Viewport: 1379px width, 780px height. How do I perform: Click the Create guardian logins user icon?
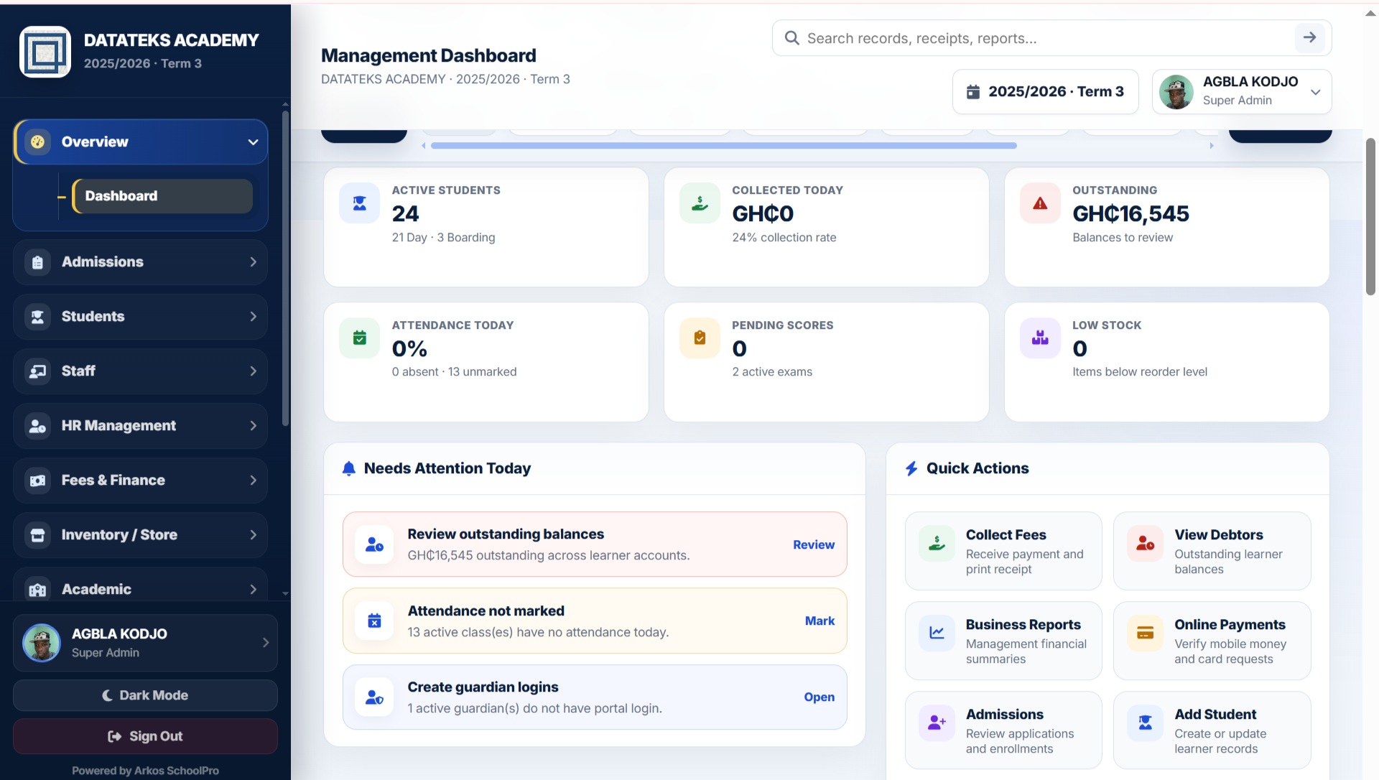(374, 697)
